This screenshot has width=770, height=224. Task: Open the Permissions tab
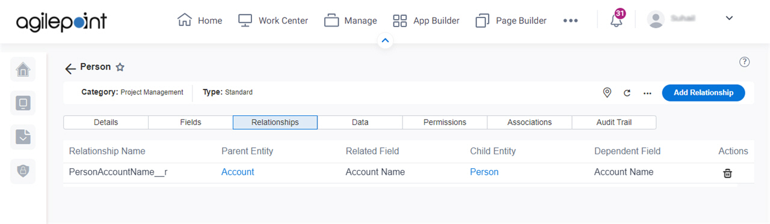445,122
